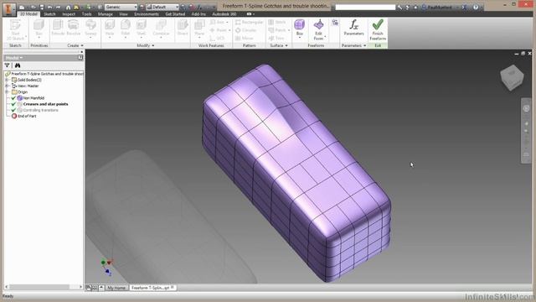Switch to the 3D Model ribbon tab

(28, 14)
